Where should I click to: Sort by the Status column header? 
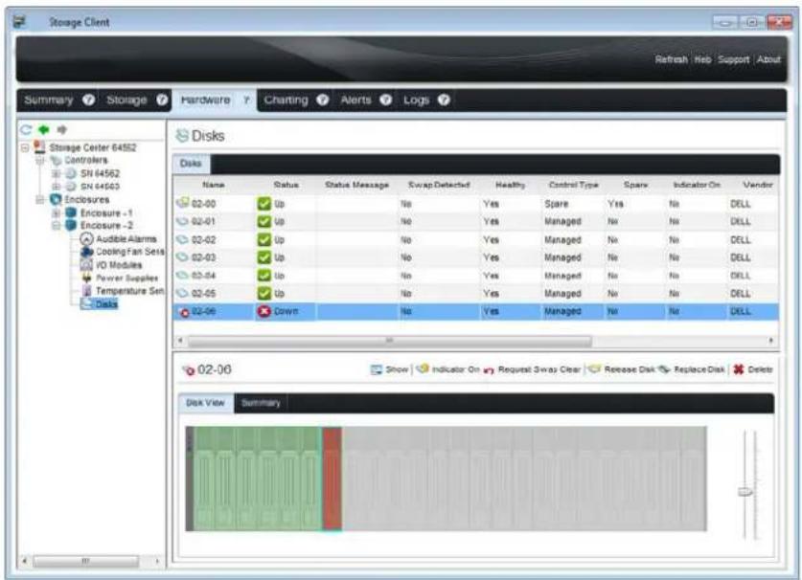tap(286, 185)
